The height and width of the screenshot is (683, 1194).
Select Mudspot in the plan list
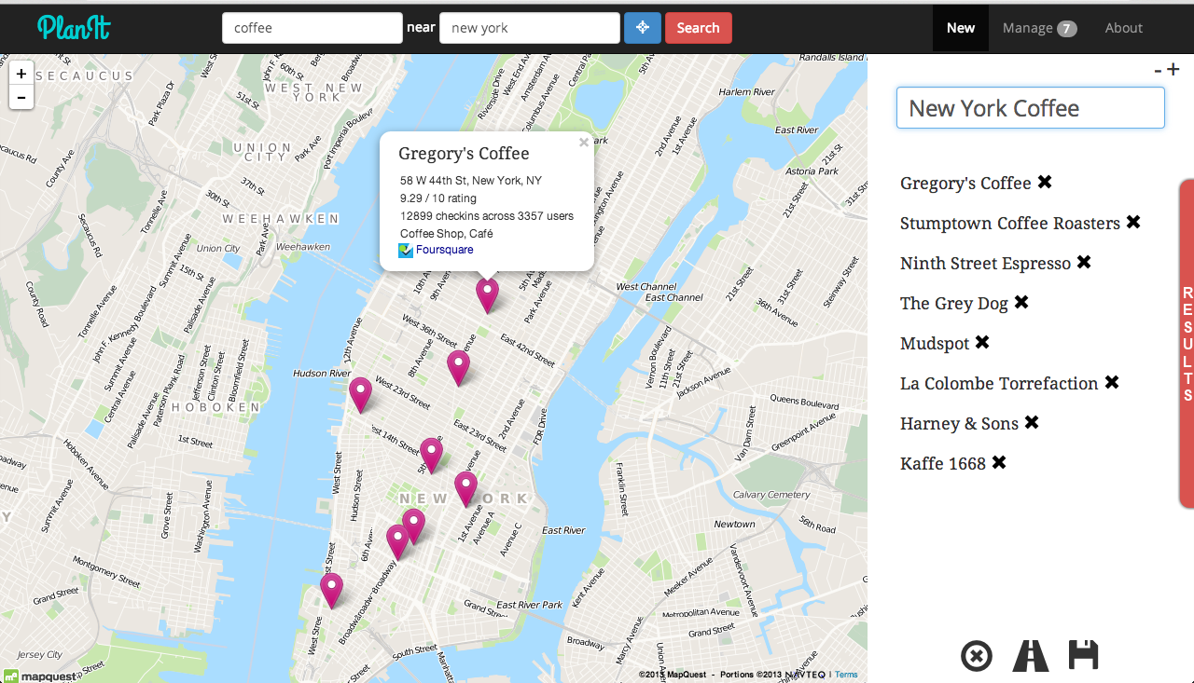click(935, 344)
